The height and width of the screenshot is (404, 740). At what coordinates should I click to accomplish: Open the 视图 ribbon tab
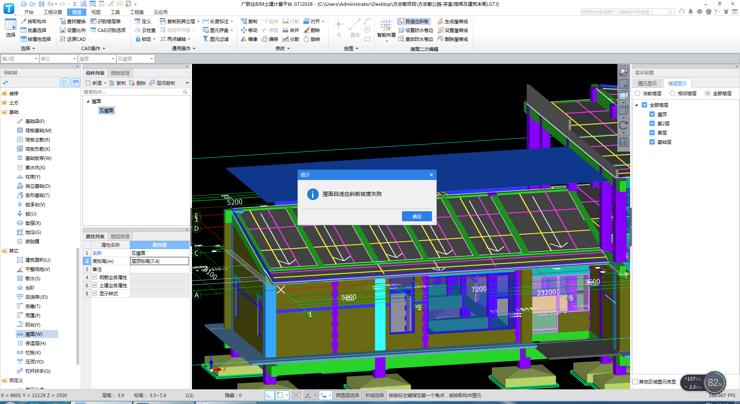pos(96,12)
